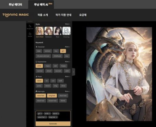
Task: Expand more Hair style keywords
Action: (68, 91)
